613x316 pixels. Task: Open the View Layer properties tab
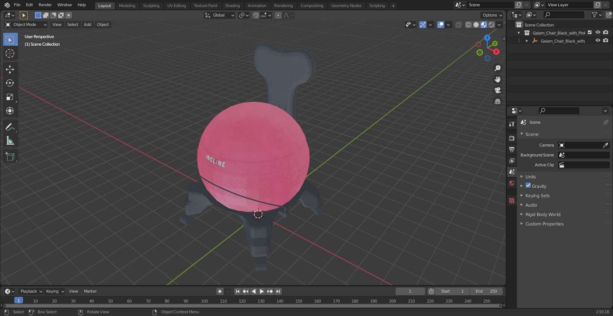[x=512, y=160]
